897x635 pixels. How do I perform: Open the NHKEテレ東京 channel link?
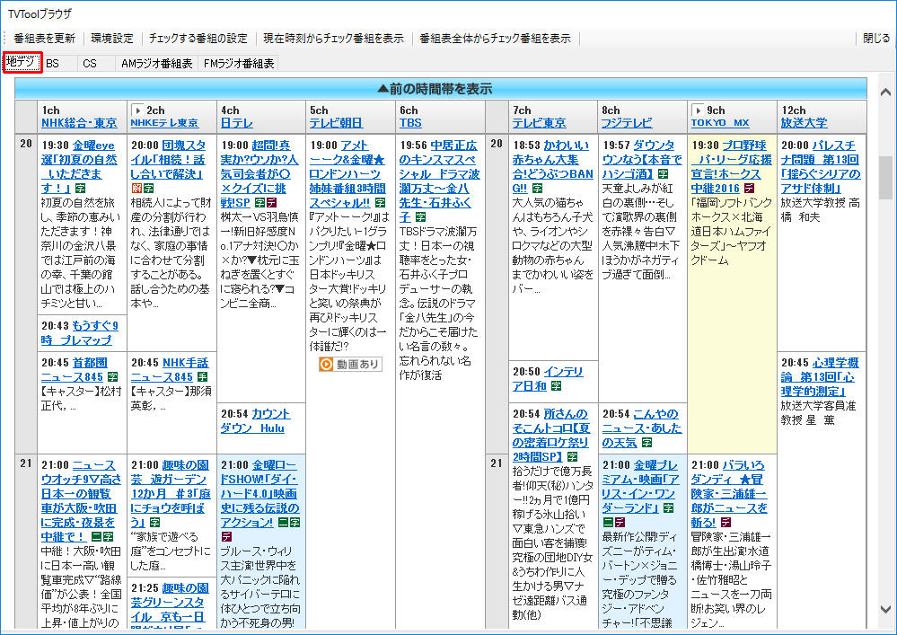tap(164, 123)
